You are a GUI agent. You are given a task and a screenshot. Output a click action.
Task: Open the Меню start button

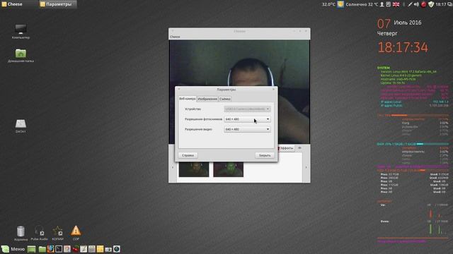click(x=13, y=249)
